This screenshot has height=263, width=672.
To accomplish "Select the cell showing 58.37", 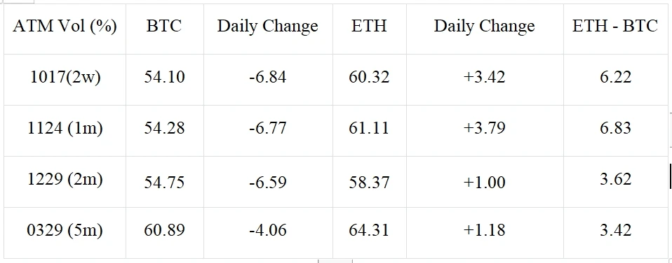I will [x=370, y=182].
